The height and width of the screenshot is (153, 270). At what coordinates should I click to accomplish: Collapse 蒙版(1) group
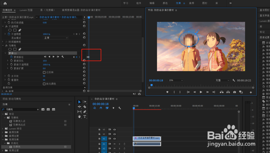point(5,53)
